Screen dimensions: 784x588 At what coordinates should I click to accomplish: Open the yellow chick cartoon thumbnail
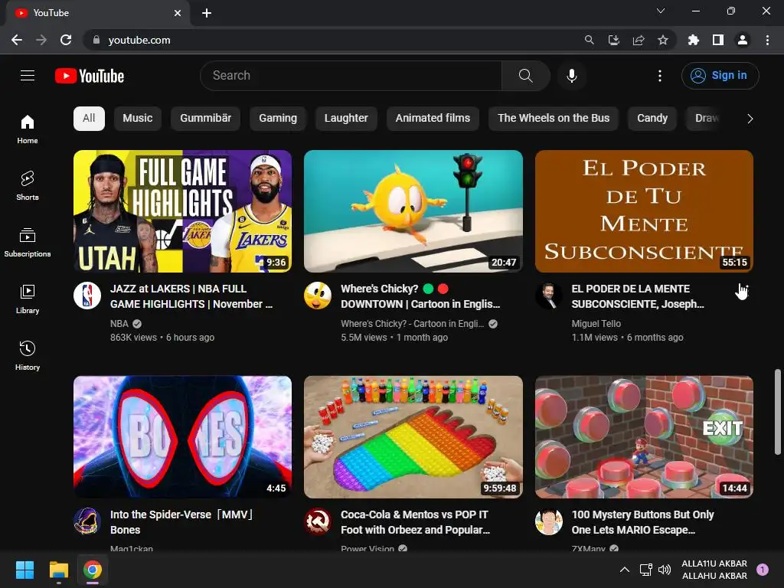(413, 211)
